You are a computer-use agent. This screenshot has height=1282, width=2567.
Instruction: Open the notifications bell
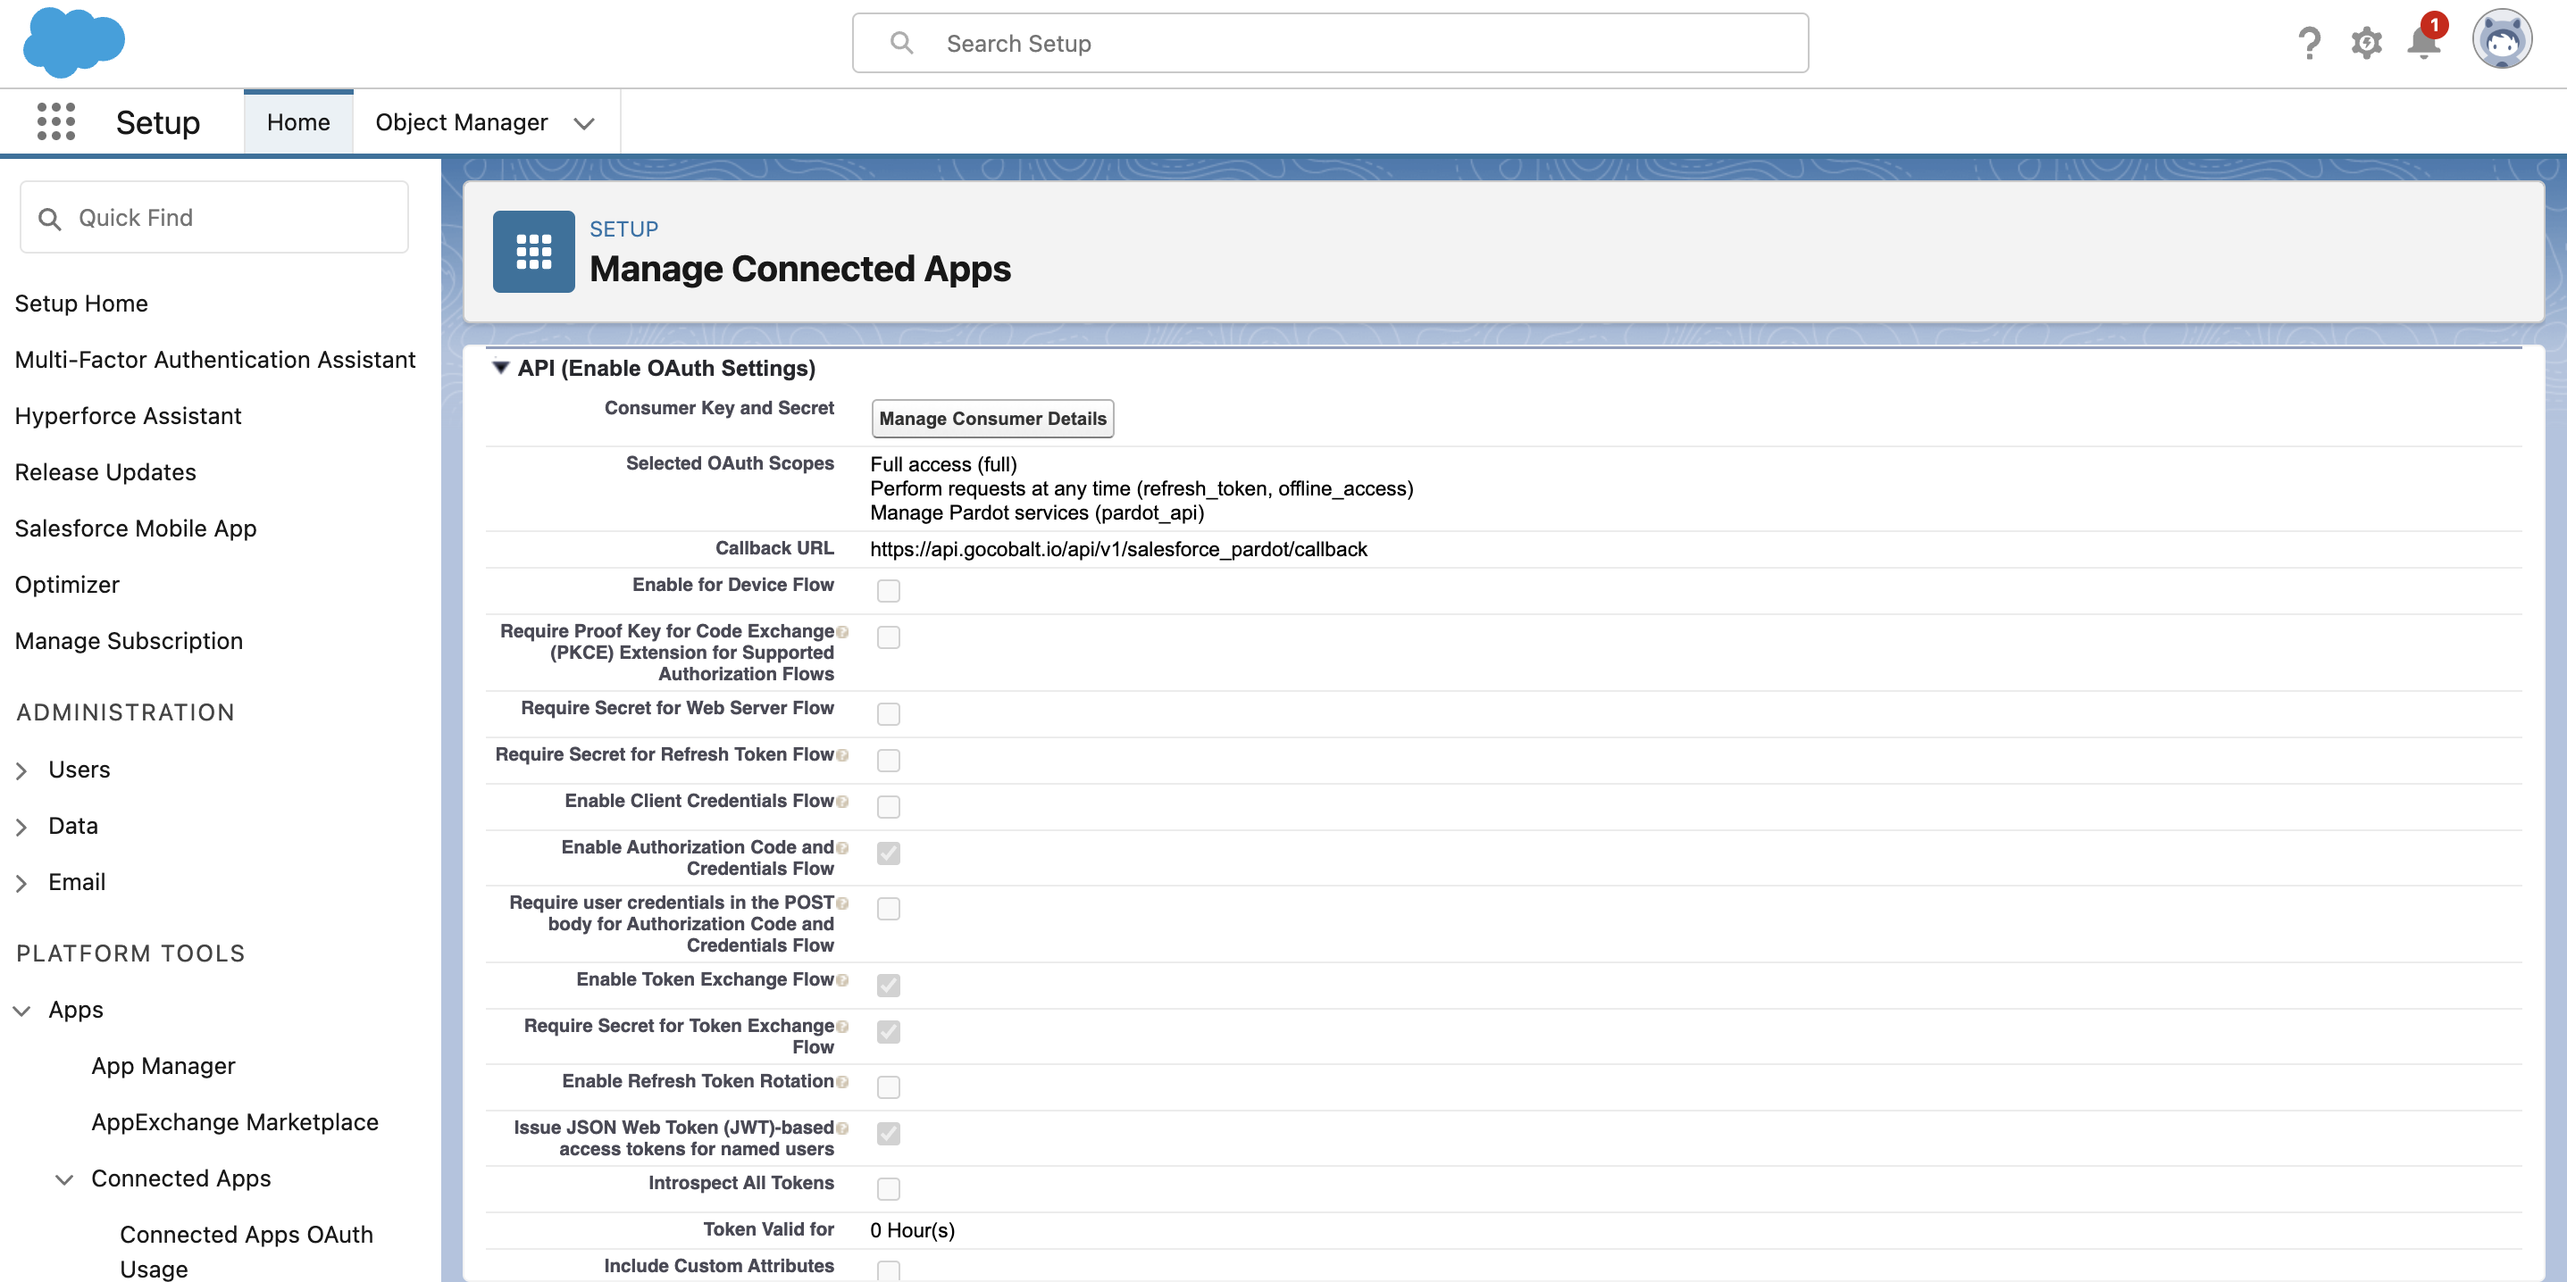(2422, 43)
